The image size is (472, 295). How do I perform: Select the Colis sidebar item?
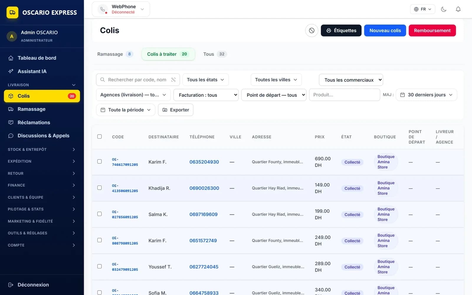click(42, 96)
